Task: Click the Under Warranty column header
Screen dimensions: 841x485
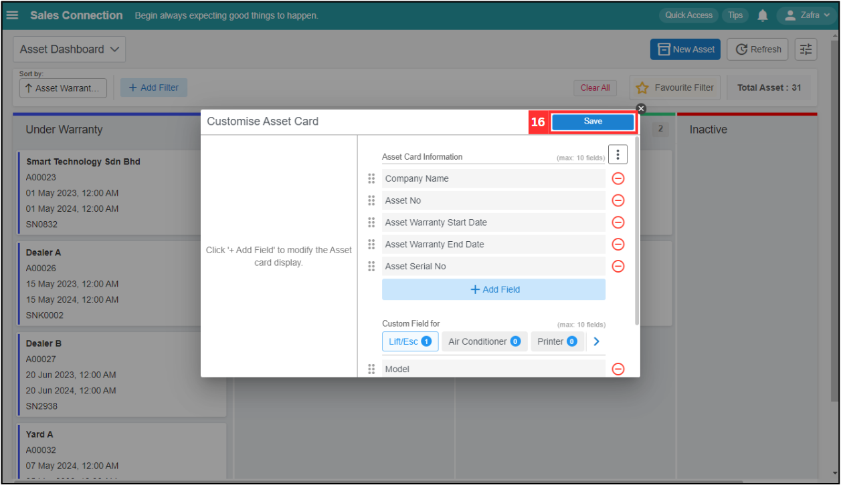Action: [64, 130]
